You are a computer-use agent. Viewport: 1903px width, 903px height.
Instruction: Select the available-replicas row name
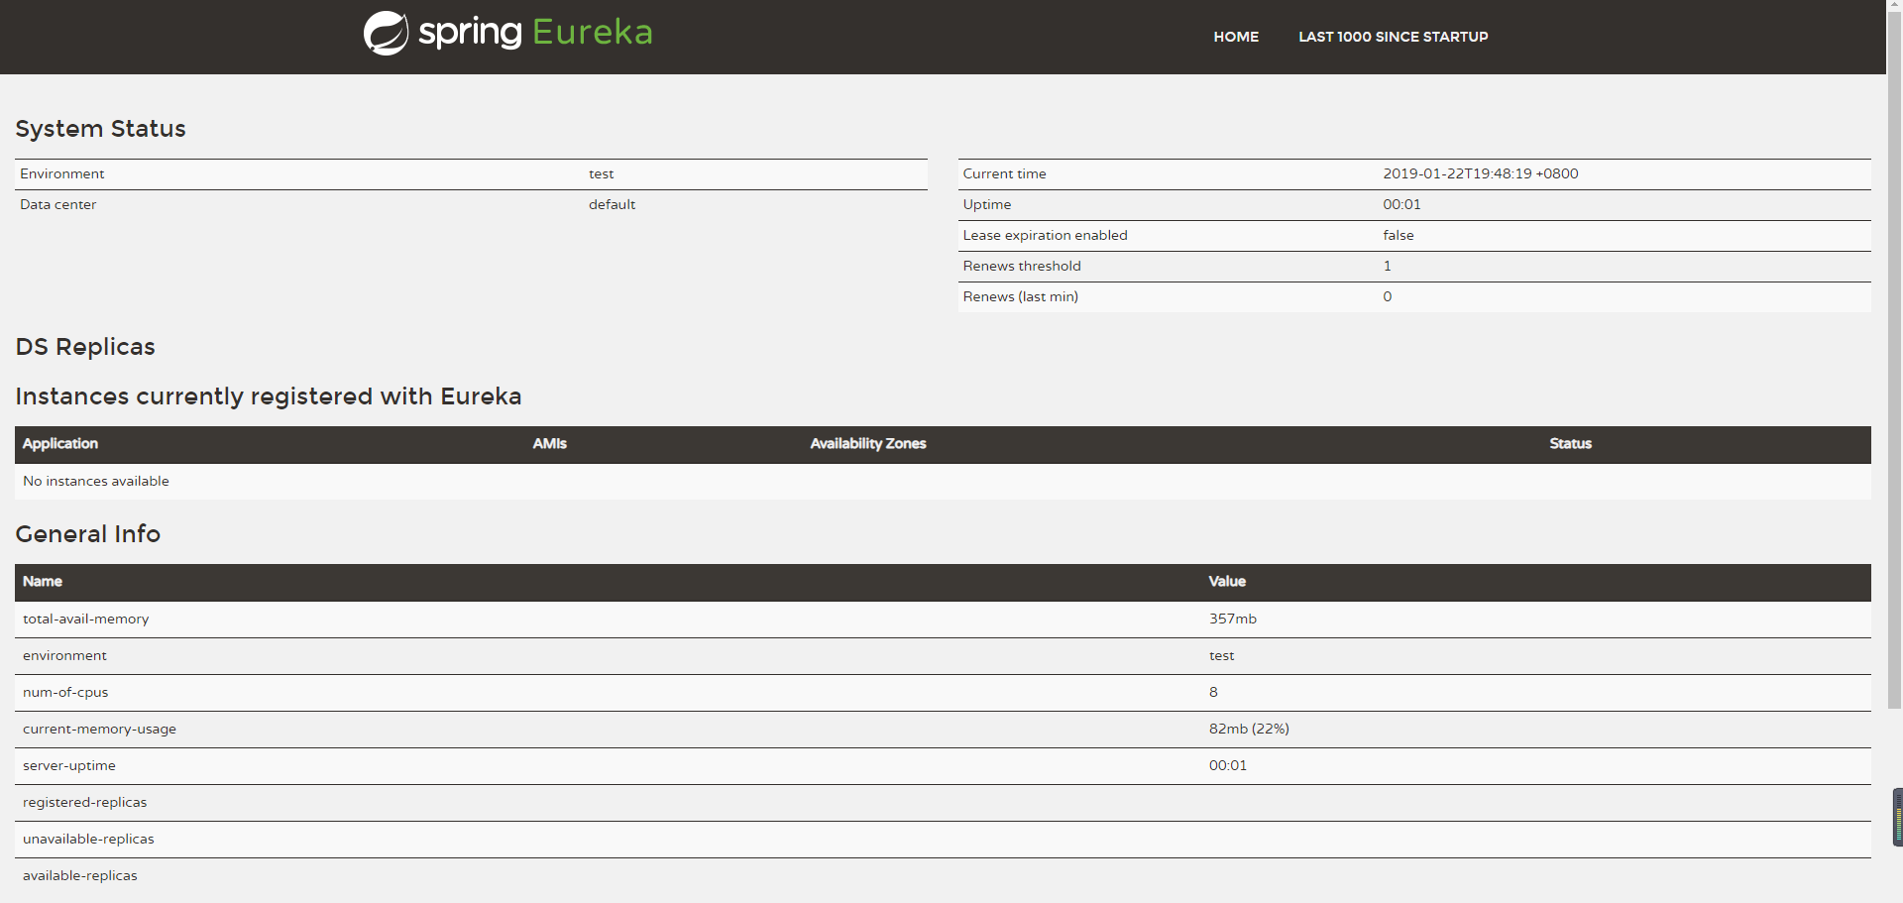(79, 875)
